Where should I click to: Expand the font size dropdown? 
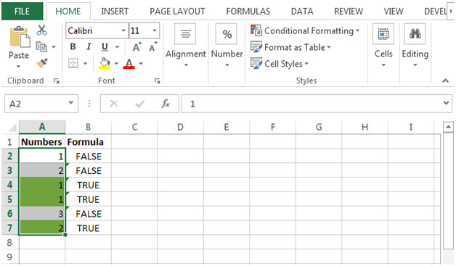[x=155, y=30]
